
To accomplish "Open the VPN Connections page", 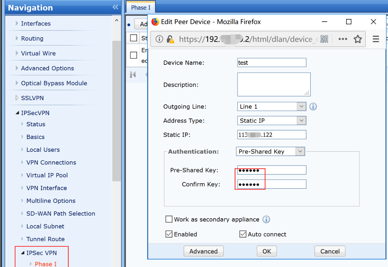I will click(x=51, y=162).
